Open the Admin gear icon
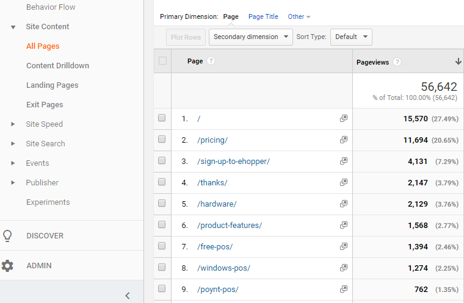This screenshot has width=464, height=303. pyautogui.click(x=7, y=266)
